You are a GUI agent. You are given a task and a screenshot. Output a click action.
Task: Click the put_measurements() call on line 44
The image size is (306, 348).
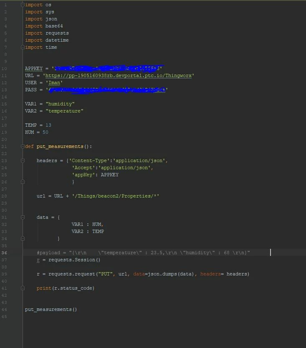pos(51,309)
